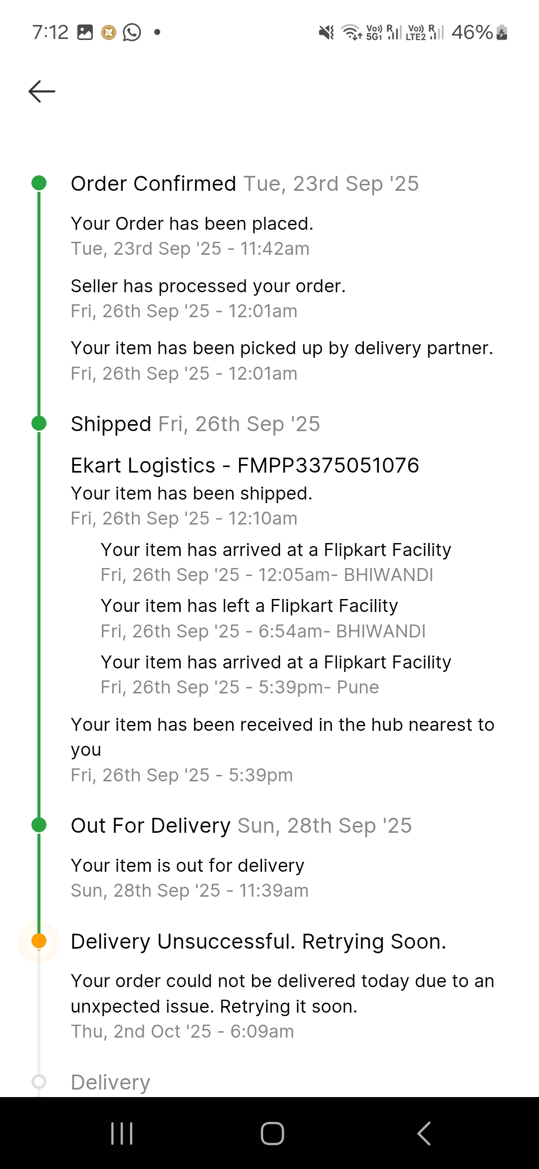Tap the Shipped green timeline dot

coord(39,424)
